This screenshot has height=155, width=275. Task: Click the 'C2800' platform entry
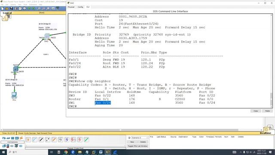click(180, 99)
